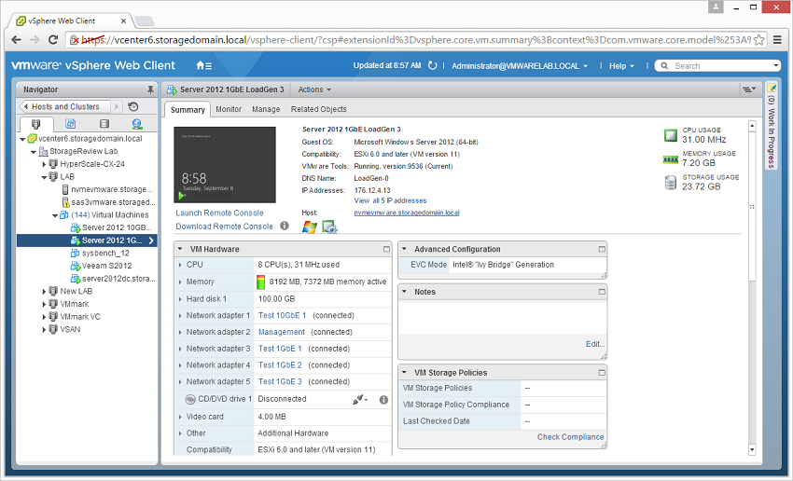This screenshot has width=793, height=481.
Task: Maximize the VM Hardware portlet
Action: 386,249
